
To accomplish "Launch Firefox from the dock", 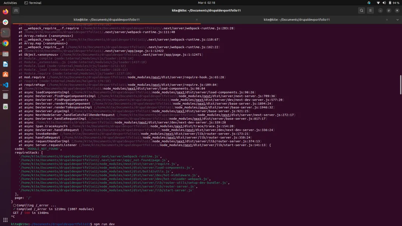I will (x=5, y=12).
